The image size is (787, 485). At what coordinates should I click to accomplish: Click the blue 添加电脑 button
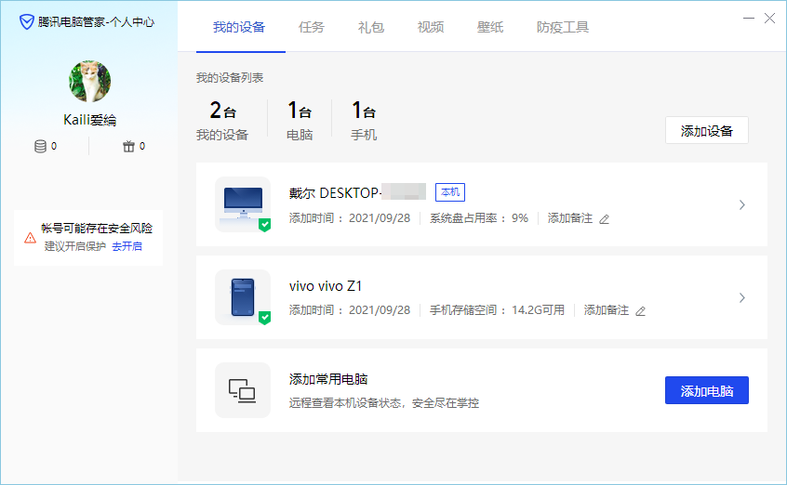[x=707, y=390]
